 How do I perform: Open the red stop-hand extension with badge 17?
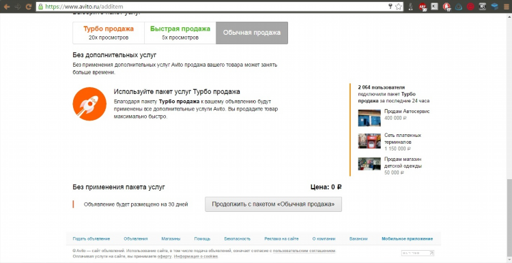tap(446, 7)
